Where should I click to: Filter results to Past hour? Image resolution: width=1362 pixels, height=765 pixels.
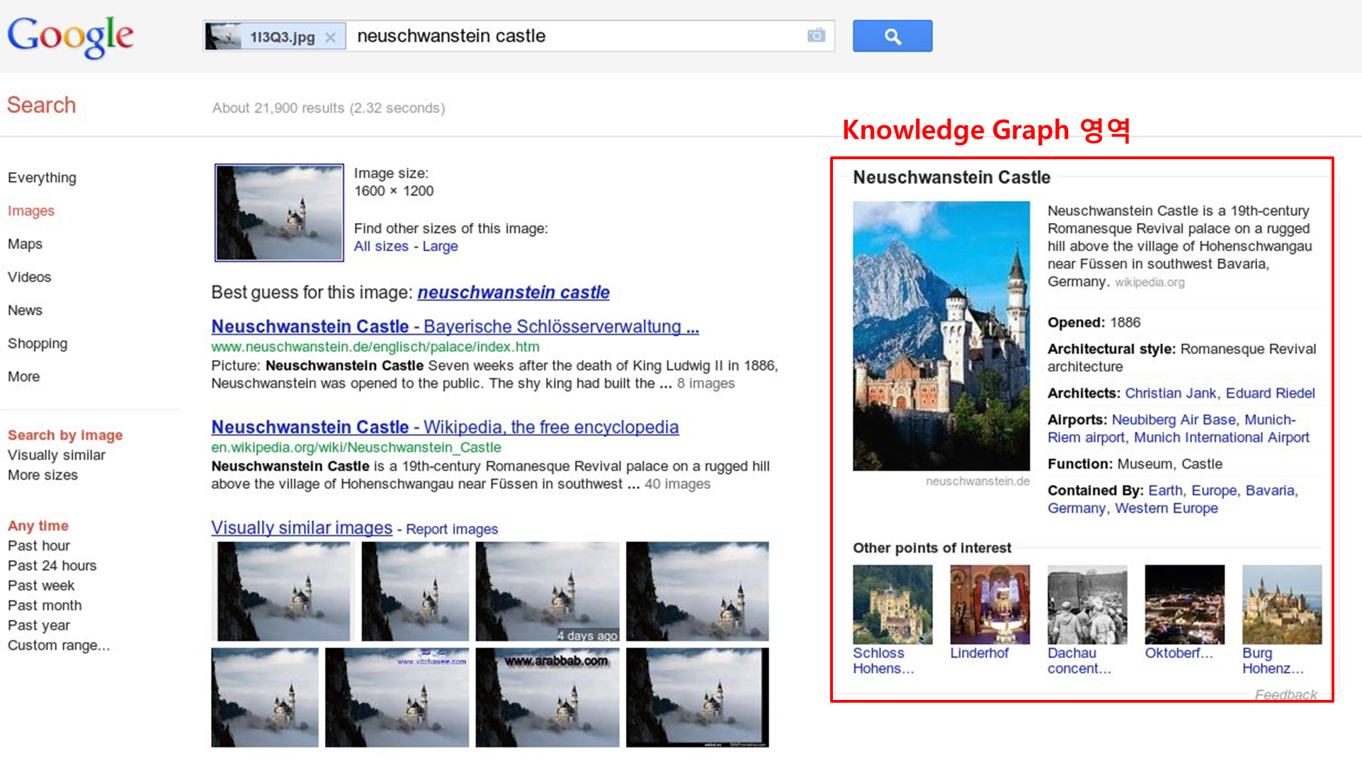(39, 546)
